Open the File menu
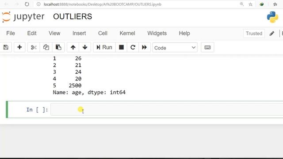The image size is (283, 159). (11, 33)
